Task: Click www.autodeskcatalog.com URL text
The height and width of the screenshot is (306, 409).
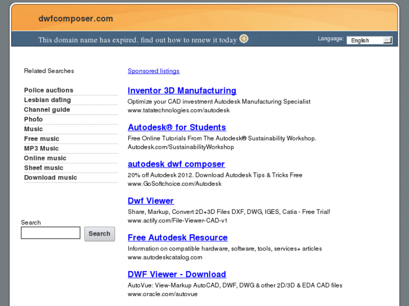Action: 165,257
